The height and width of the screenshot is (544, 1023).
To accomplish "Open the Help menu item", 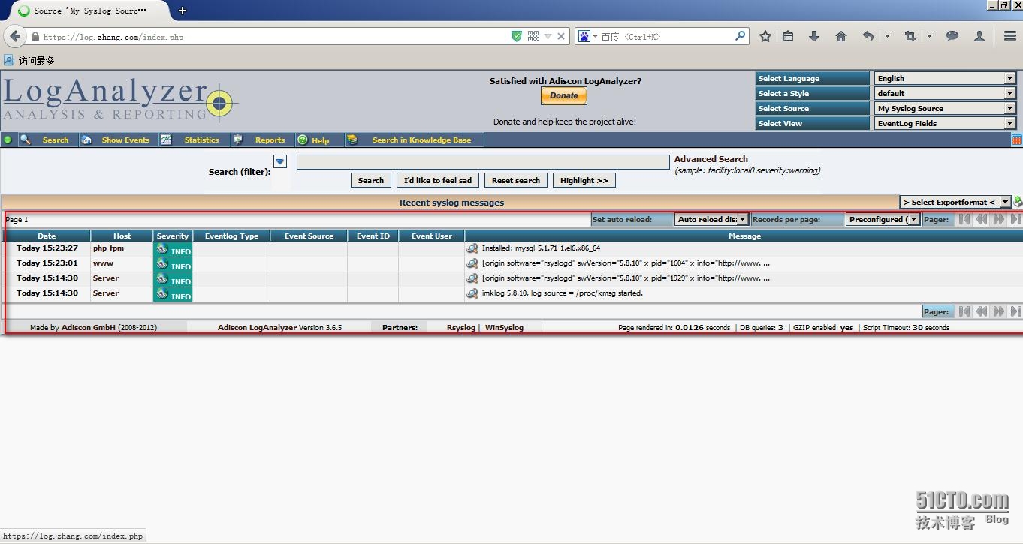I will pos(320,140).
